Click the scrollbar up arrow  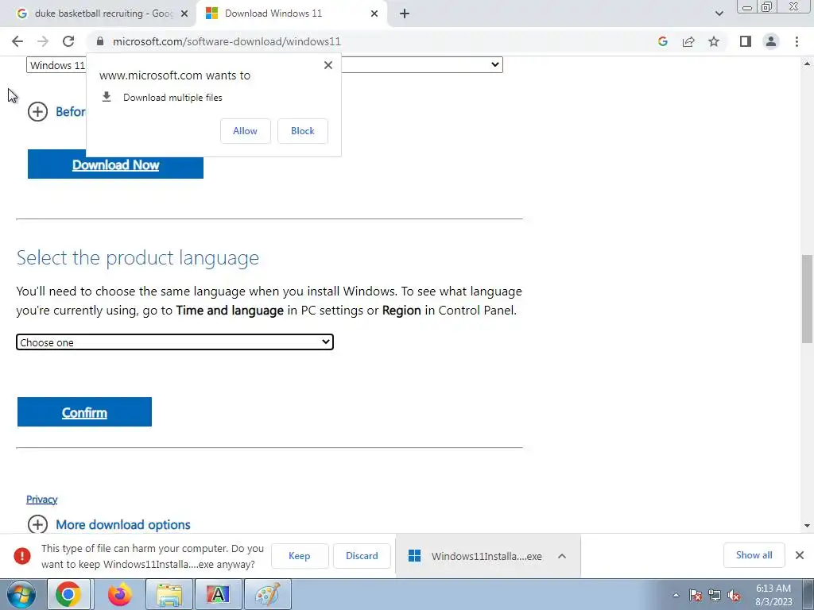pos(807,64)
